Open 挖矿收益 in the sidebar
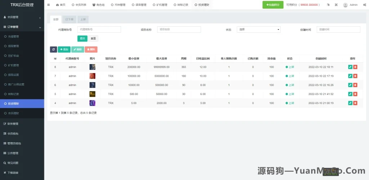Screen dimensions: 369x180 click(x=22, y=56)
